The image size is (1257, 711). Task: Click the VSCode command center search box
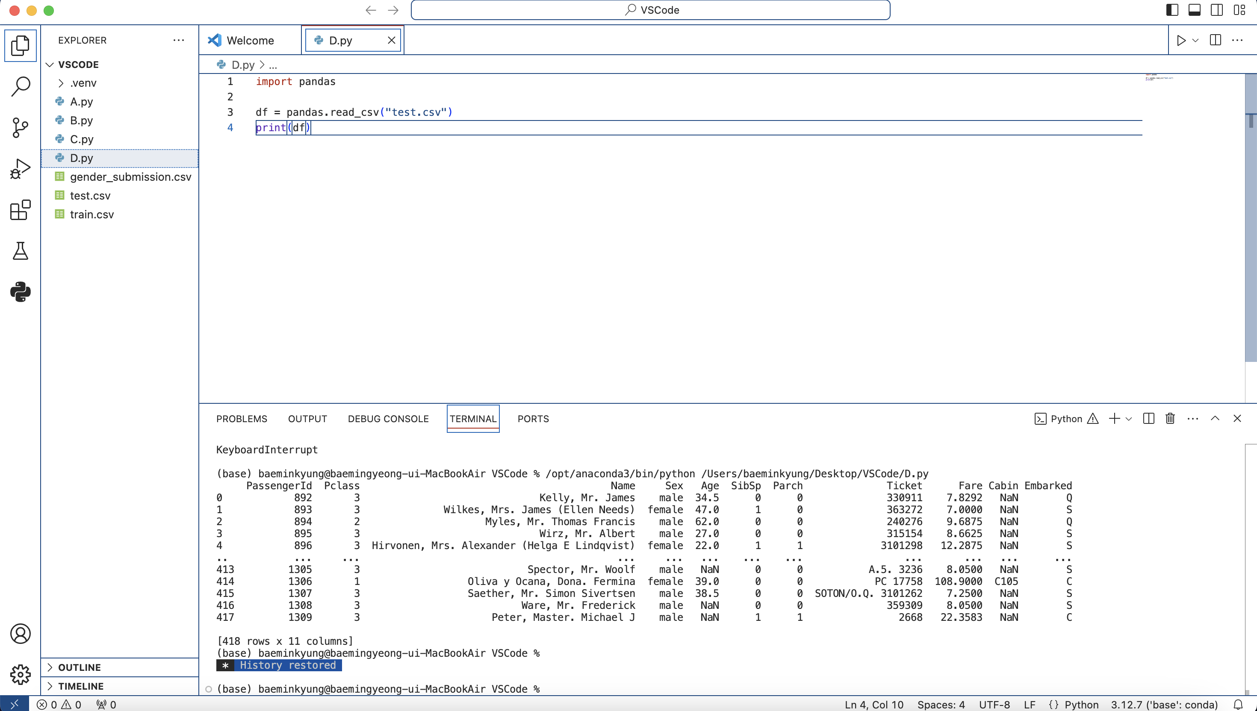[x=650, y=10]
